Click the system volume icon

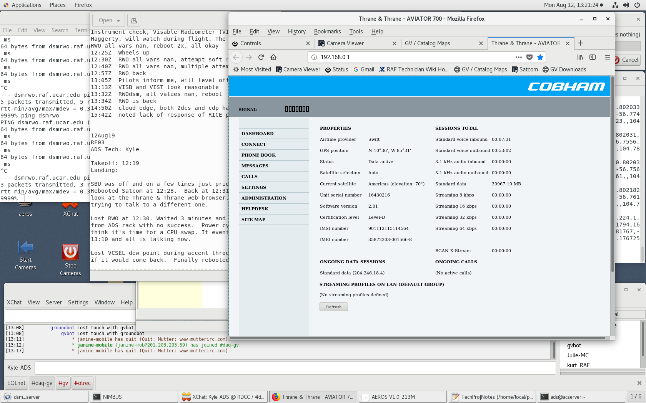pyautogui.click(x=626, y=5)
